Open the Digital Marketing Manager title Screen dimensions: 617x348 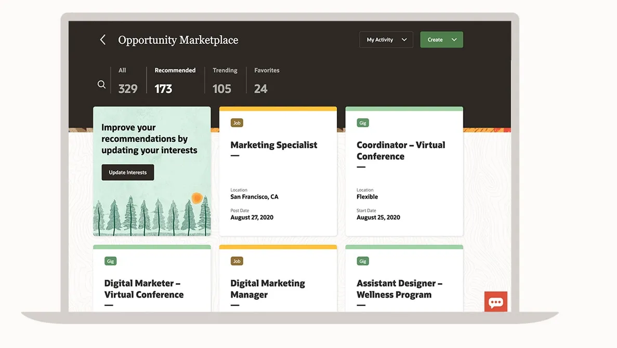tap(267, 289)
